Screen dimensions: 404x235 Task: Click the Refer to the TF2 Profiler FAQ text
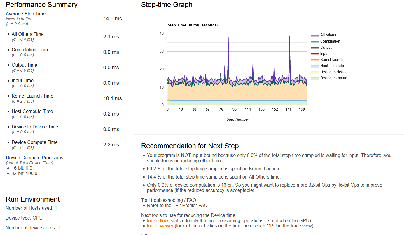177,205
